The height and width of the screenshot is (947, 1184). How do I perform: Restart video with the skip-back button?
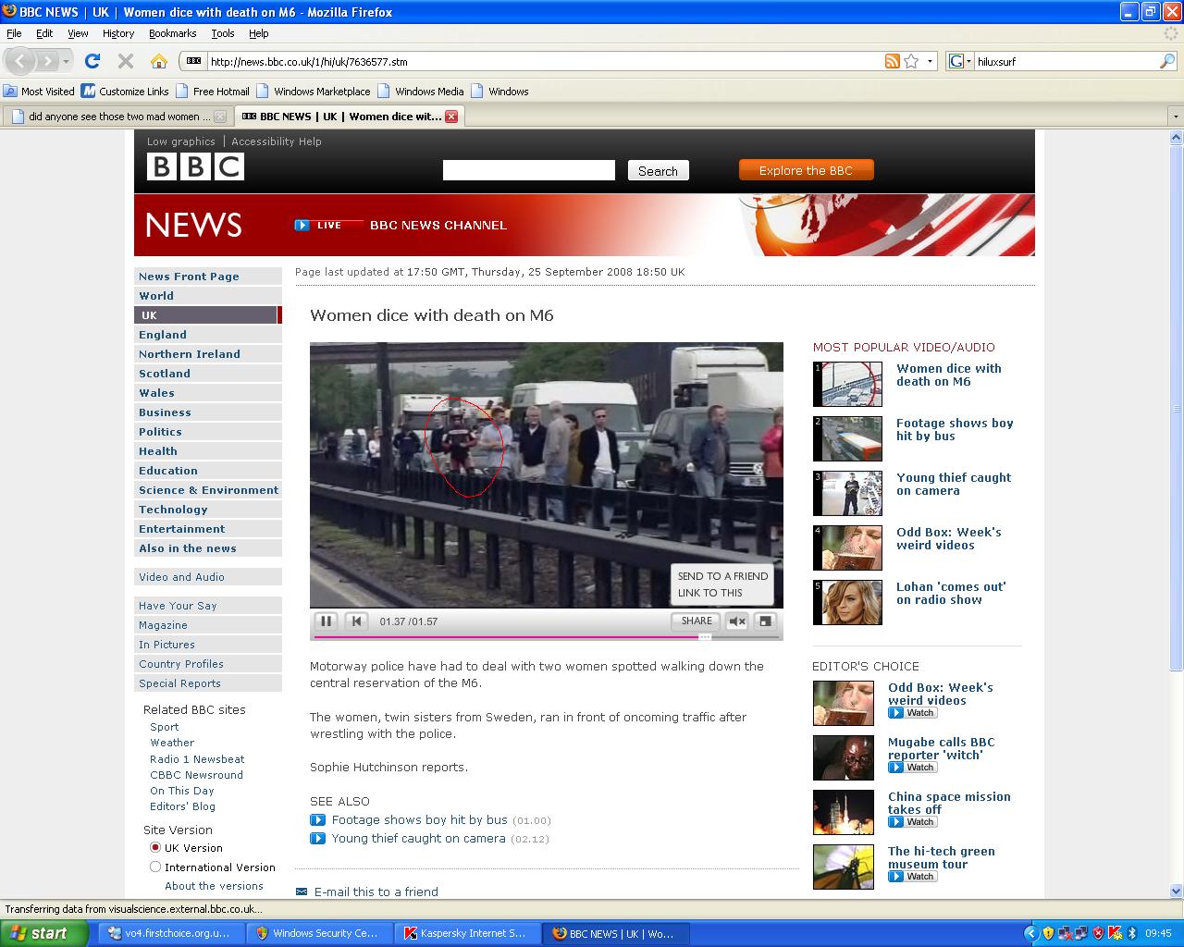[356, 621]
